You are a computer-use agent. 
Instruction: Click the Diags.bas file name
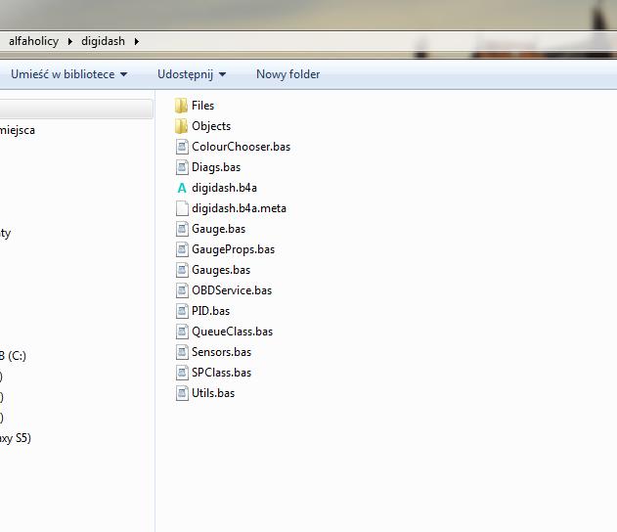coord(216,167)
